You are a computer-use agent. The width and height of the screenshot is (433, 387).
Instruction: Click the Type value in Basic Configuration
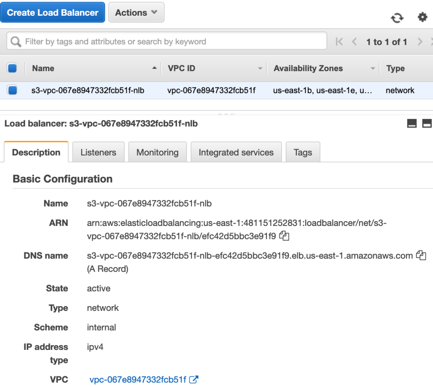coord(103,308)
